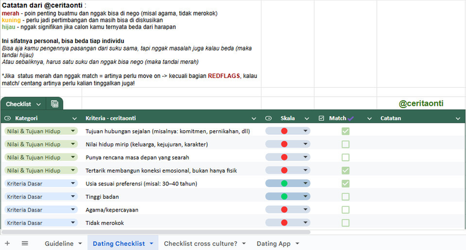Uncheck Match for Tertarik membangun koneksi emosional
466x250 pixels.
tap(345, 170)
